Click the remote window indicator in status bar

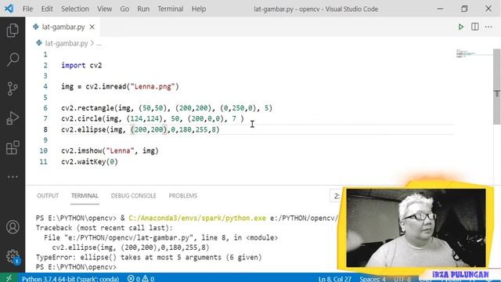click(9, 278)
